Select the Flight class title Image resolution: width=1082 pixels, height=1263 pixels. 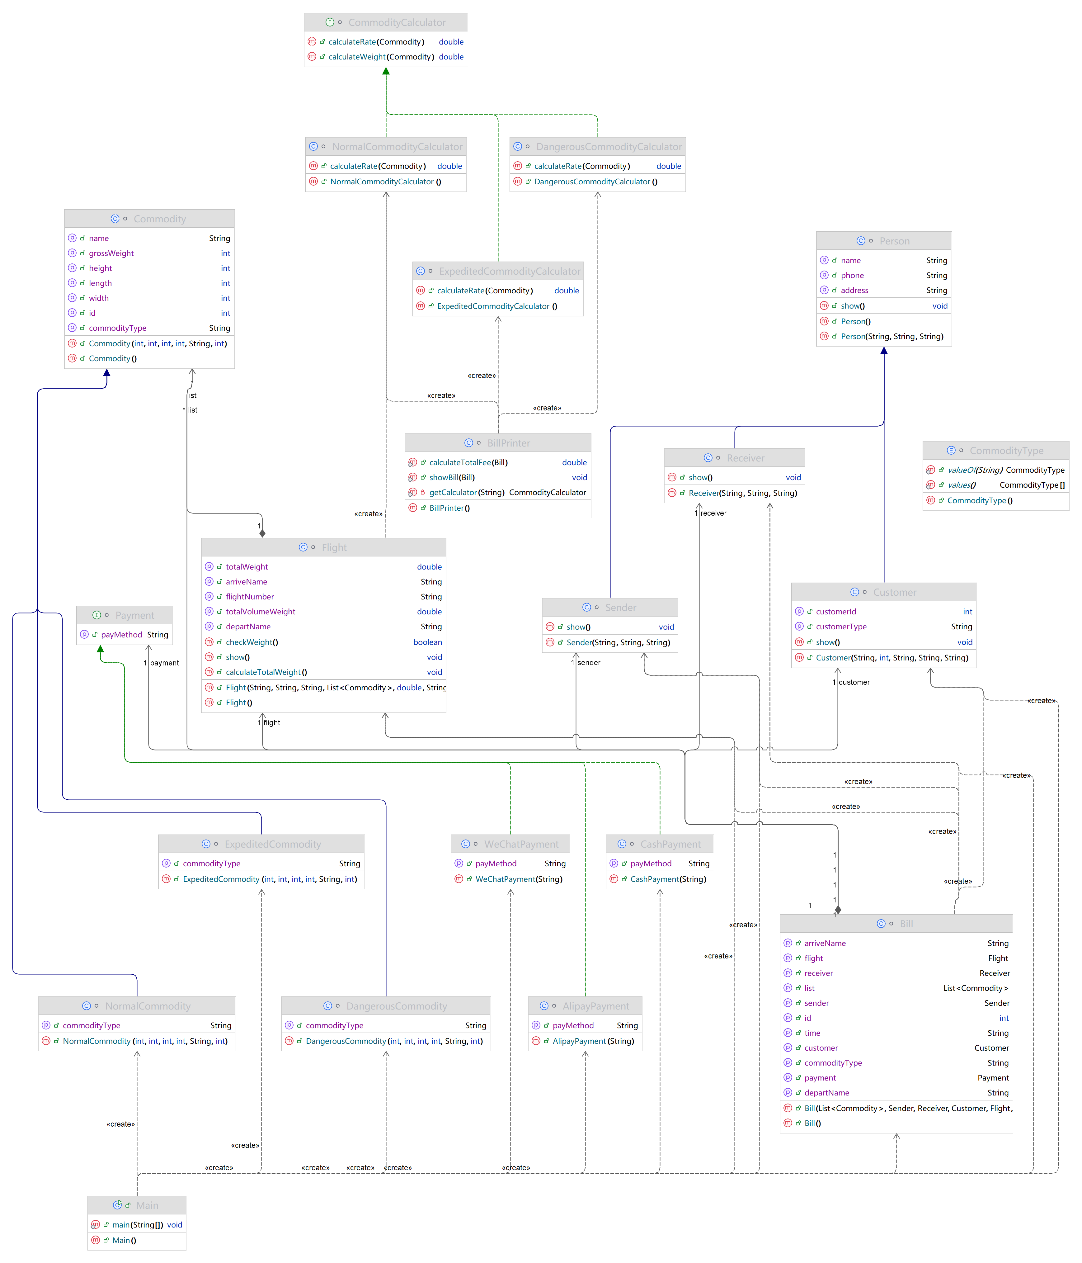[x=334, y=547]
